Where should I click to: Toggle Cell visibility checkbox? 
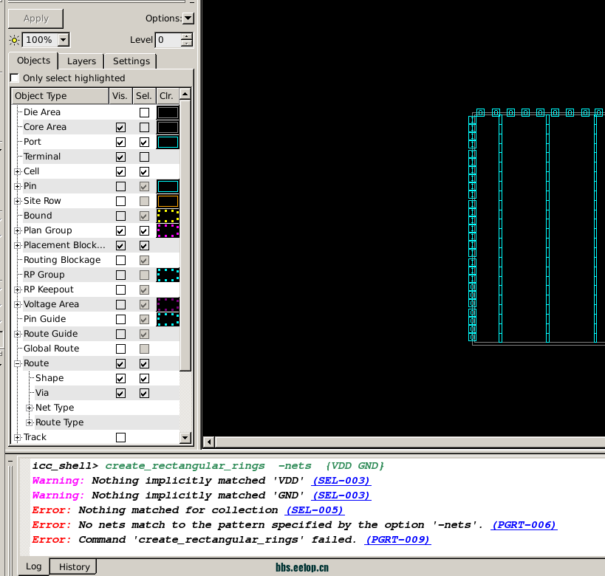click(120, 171)
